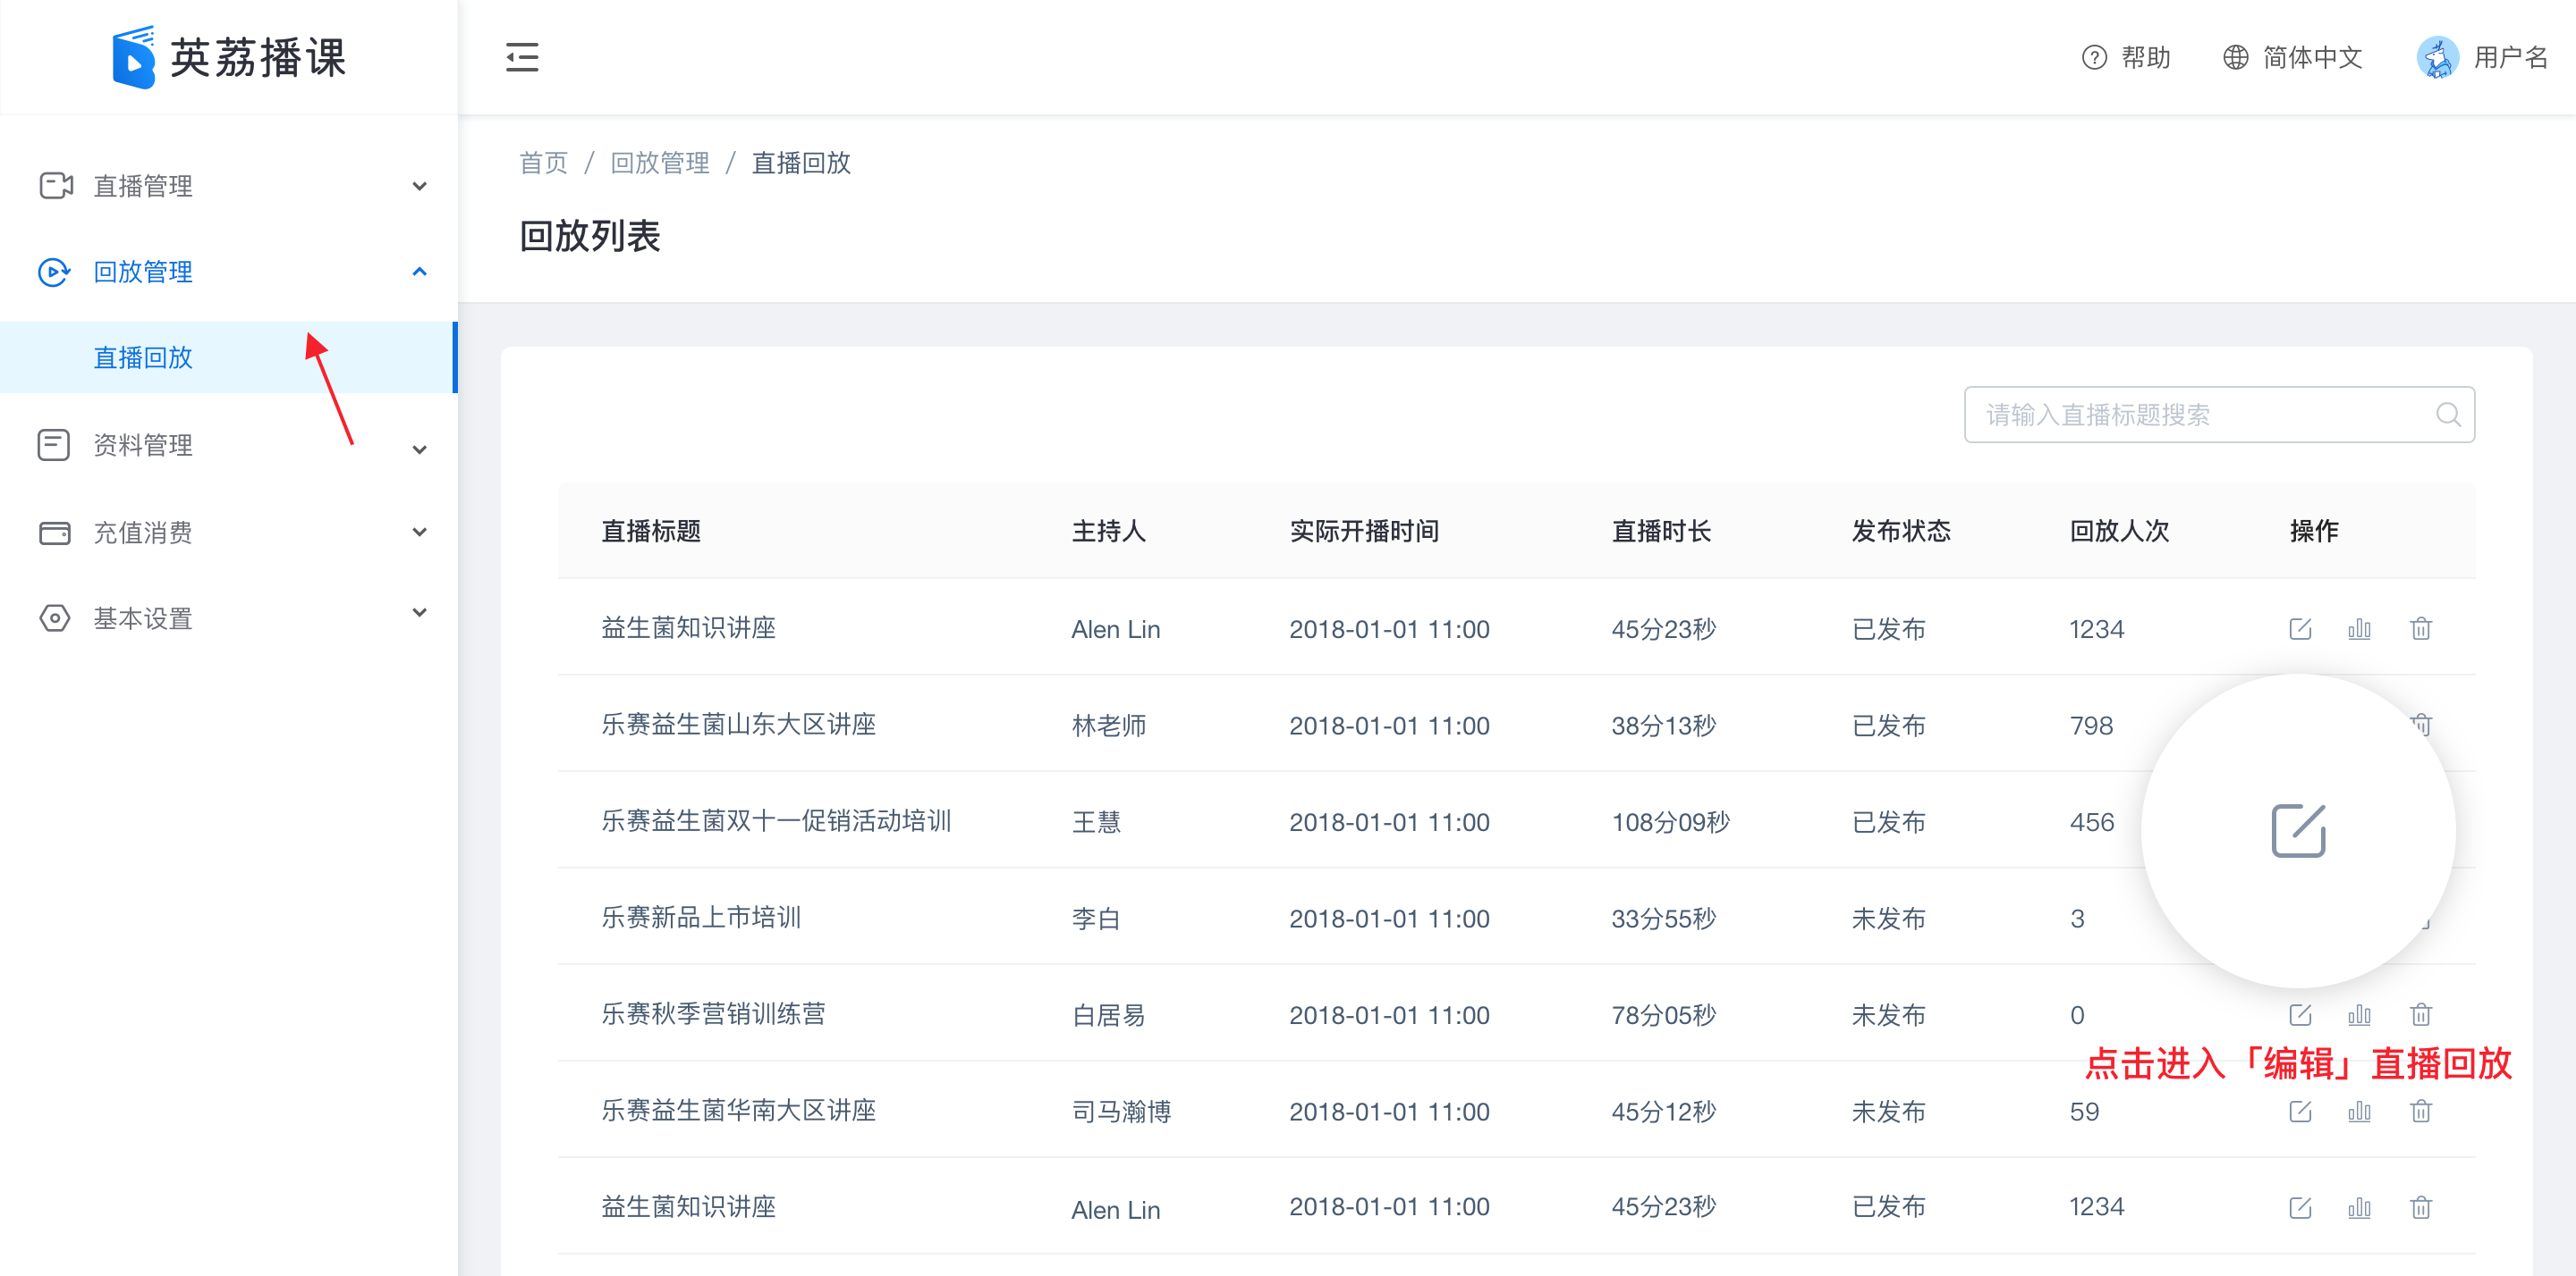Click the 直播标题 column header
This screenshot has width=2576, height=1276.
coord(651,531)
